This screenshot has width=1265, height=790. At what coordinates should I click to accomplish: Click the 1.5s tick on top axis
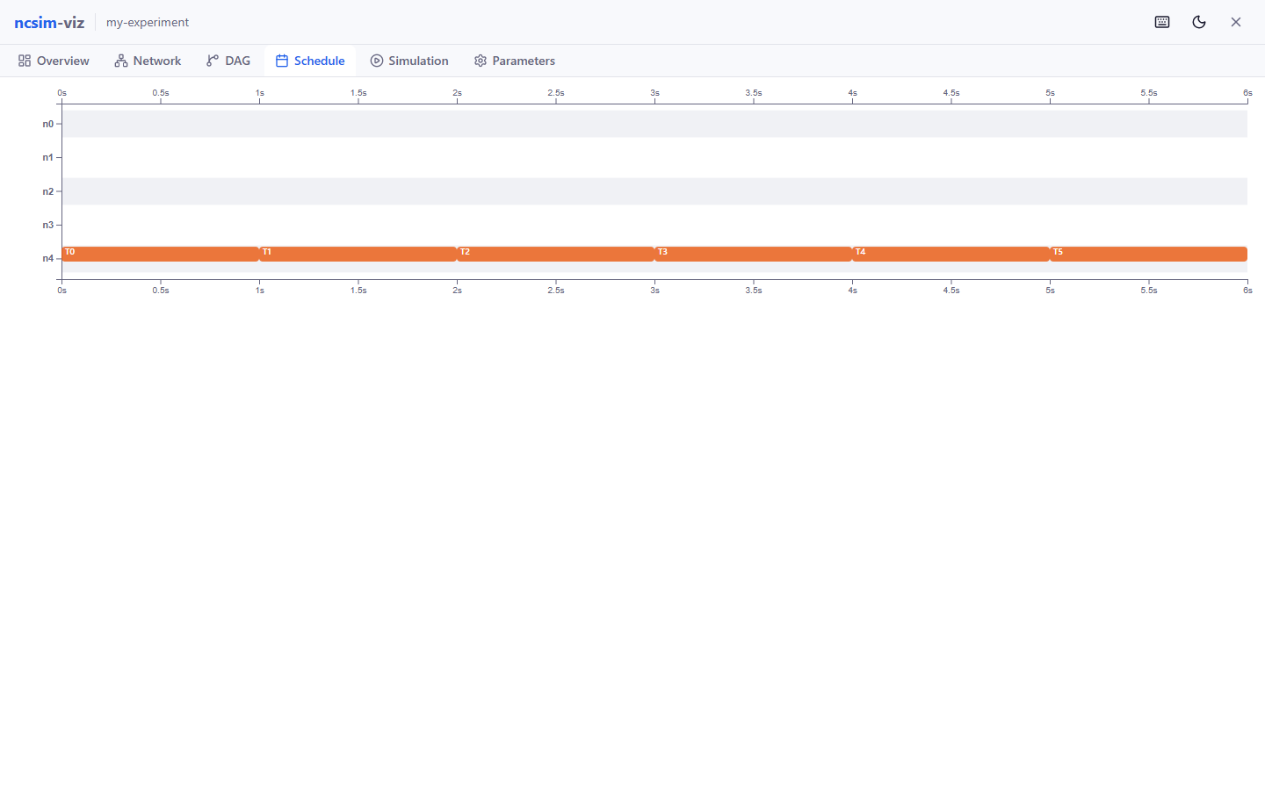[x=358, y=93]
